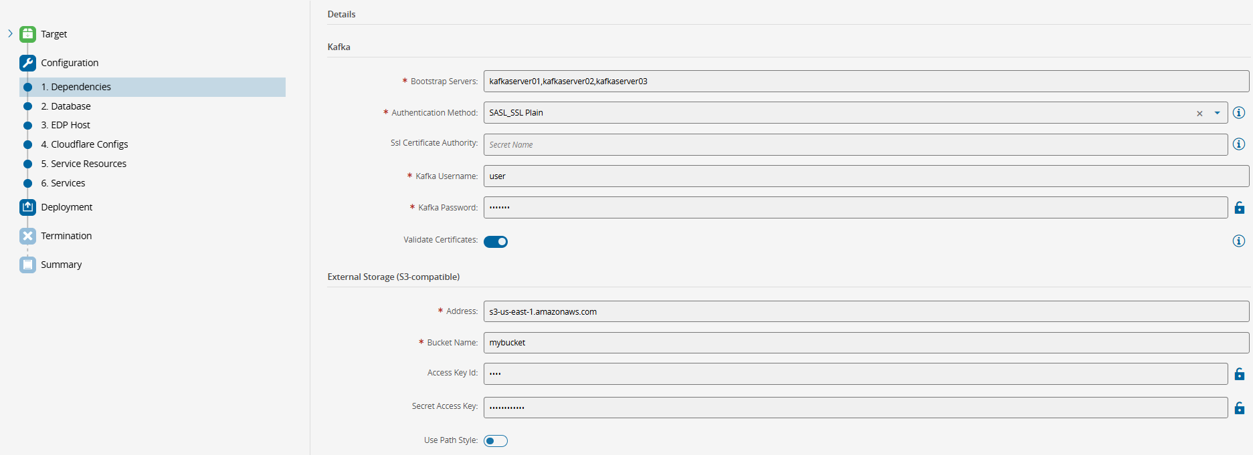Disable the Validate Certificates toggle

click(496, 242)
